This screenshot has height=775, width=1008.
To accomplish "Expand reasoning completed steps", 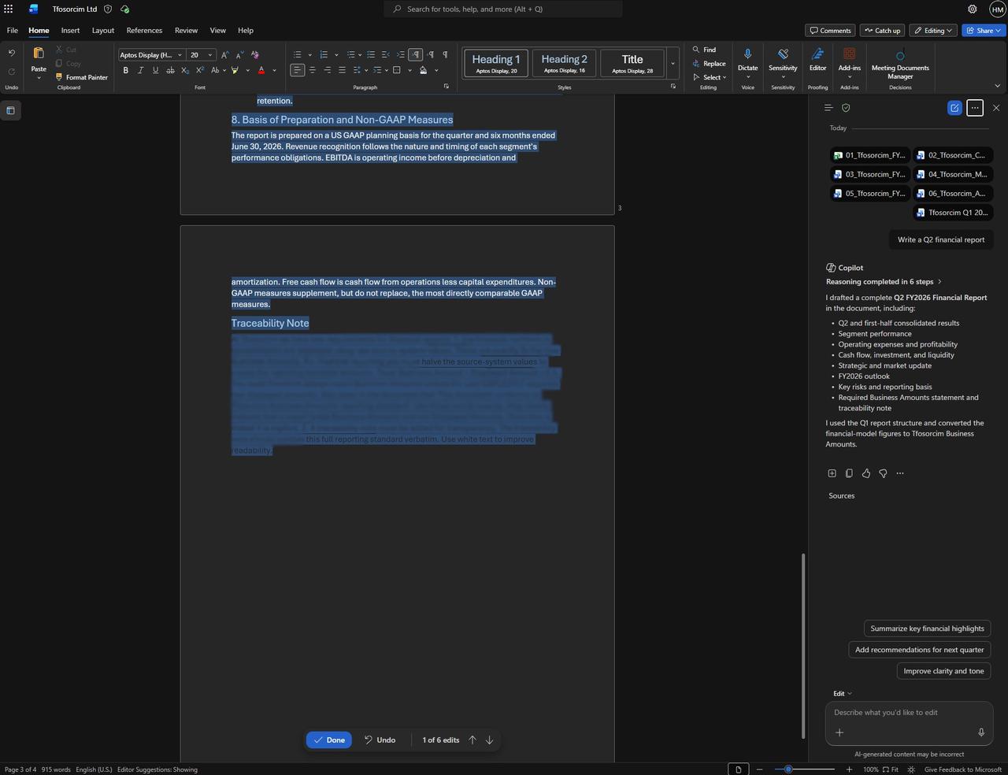I will 939,282.
